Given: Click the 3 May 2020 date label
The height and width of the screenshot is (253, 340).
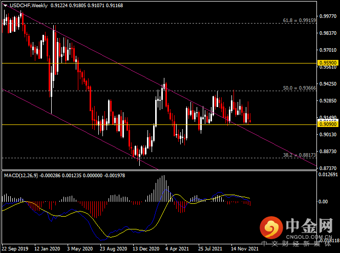Looking at the screenshot, I should click(80, 249).
